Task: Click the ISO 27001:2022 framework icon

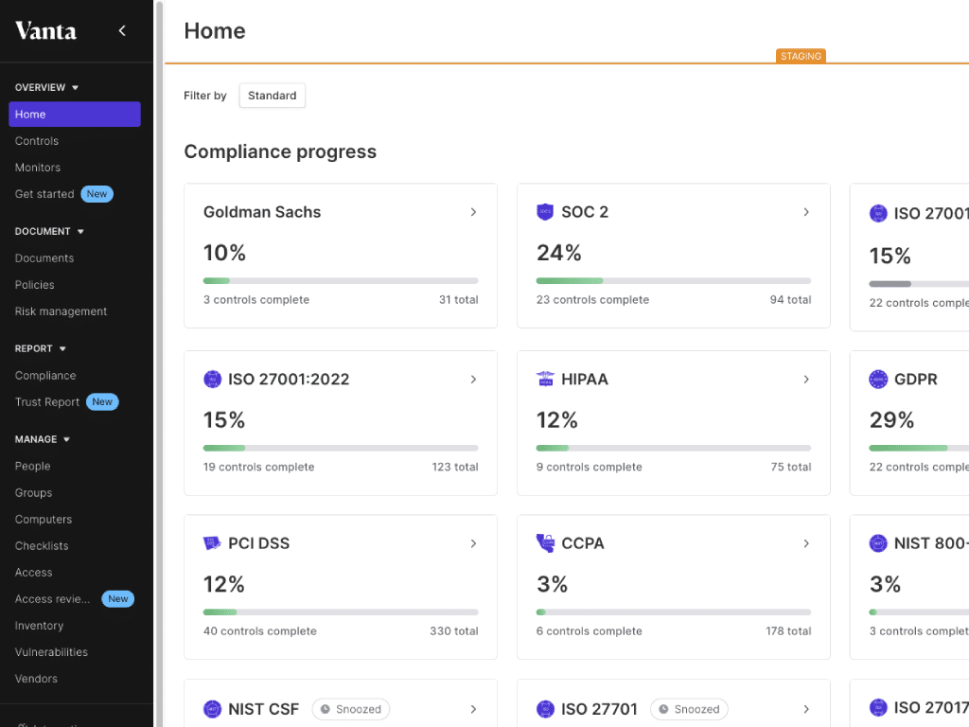Action: pos(213,379)
